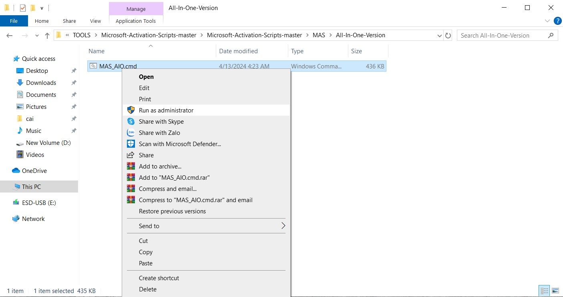Unpin Desktop using its pin icon

coord(74,71)
